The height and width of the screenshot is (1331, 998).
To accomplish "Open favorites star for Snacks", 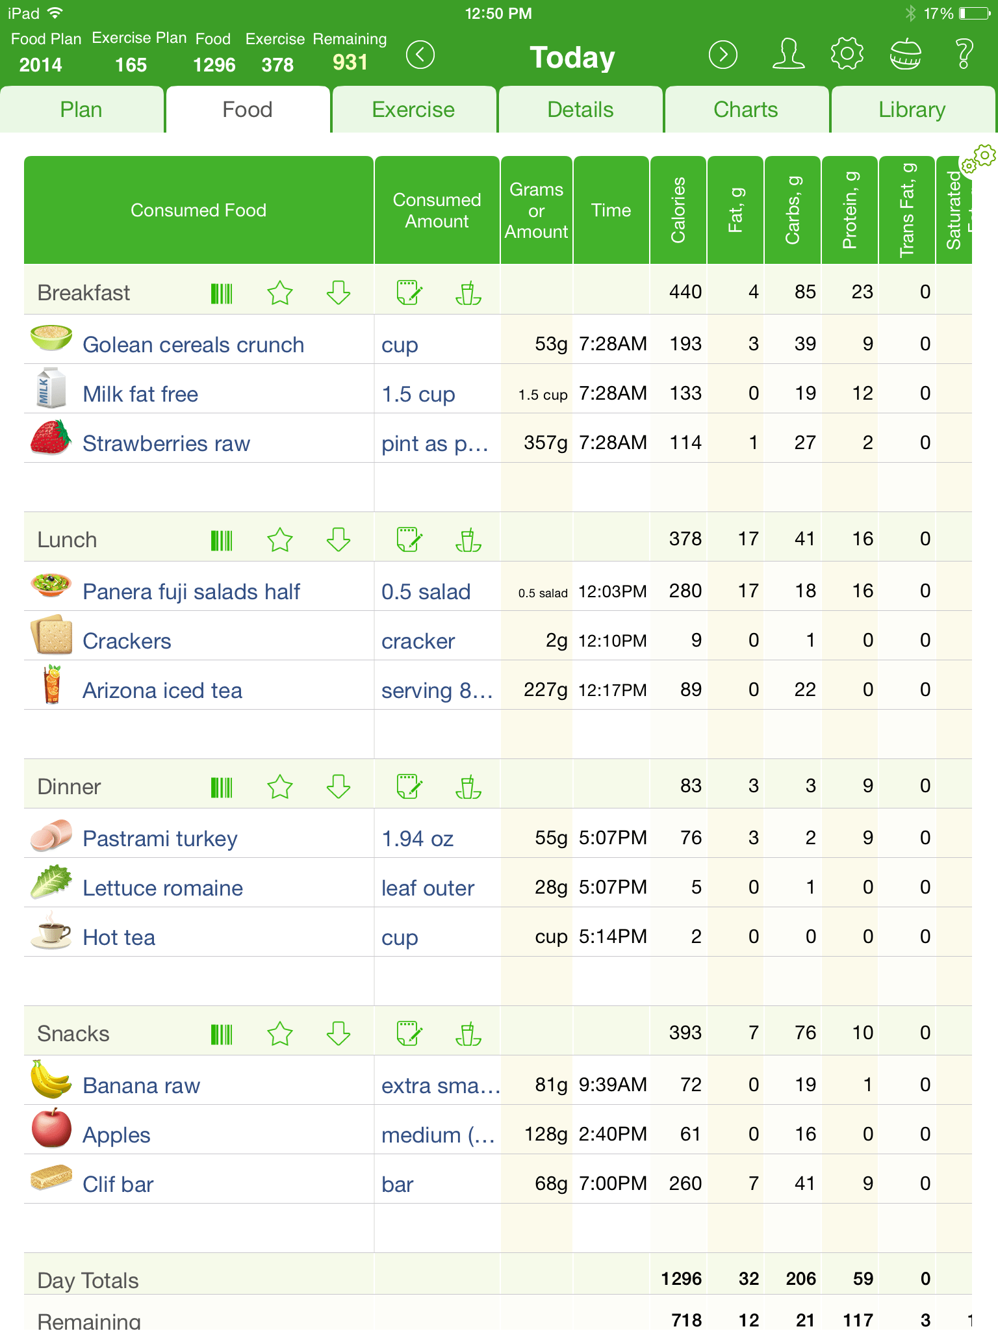I will (x=279, y=1032).
